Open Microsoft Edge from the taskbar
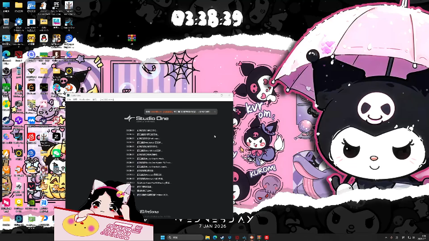 [x=215, y=237]
